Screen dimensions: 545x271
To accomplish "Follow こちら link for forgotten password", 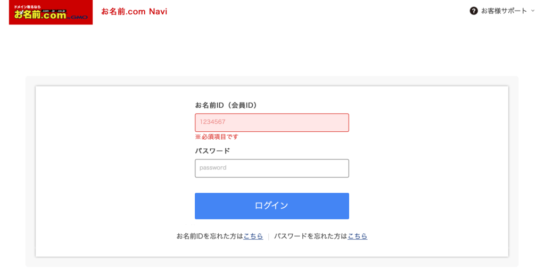I will click(x=358, y=236).
